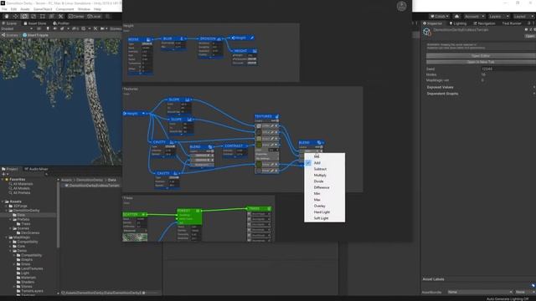The image size is (536, 301).
Task: Open the Account dropdown
Action: pyautogui.click(x=474, y=17)
